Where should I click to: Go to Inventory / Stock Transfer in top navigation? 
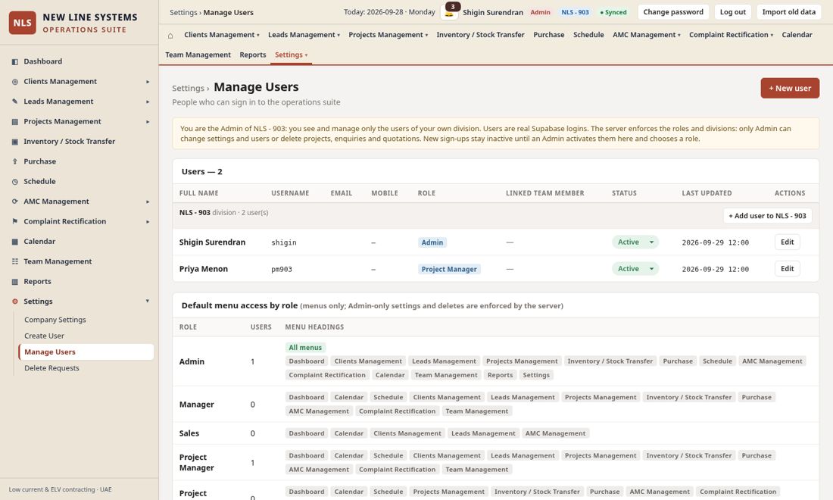click(x=480, y=35)
